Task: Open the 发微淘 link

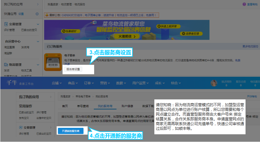Action: (x=25, y=47)
